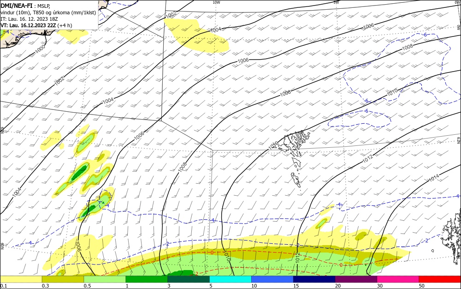
Task: Pick the blue 10–15 legend swatch
Action: (x=272, y=279)
